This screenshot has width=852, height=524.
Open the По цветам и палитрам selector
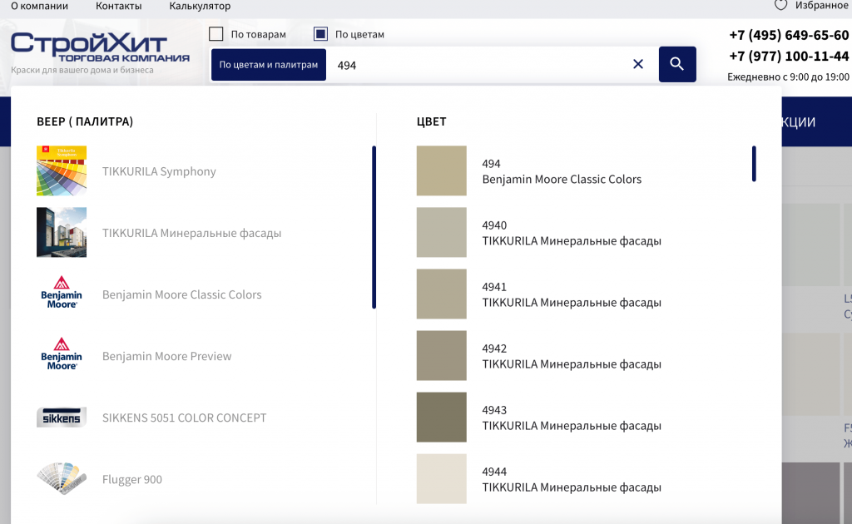tap(269, 65)
